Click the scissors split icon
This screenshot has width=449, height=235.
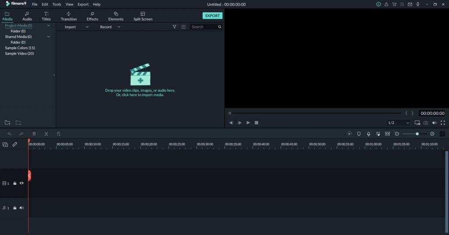pyautogui.click(x=46, y=134)
